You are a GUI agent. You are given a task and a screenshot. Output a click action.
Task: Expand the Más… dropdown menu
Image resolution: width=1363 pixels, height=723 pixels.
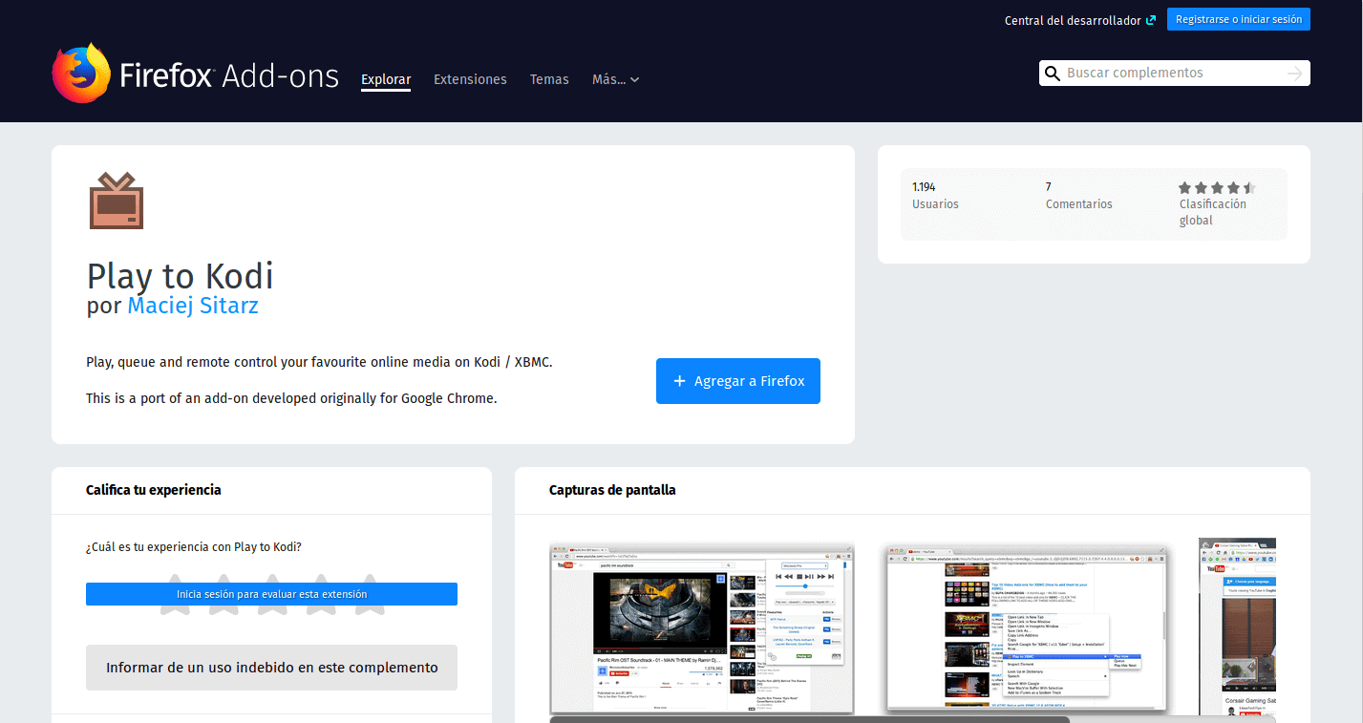615,79
